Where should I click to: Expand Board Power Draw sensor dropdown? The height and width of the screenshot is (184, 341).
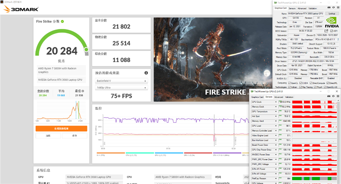coord(276,145)
